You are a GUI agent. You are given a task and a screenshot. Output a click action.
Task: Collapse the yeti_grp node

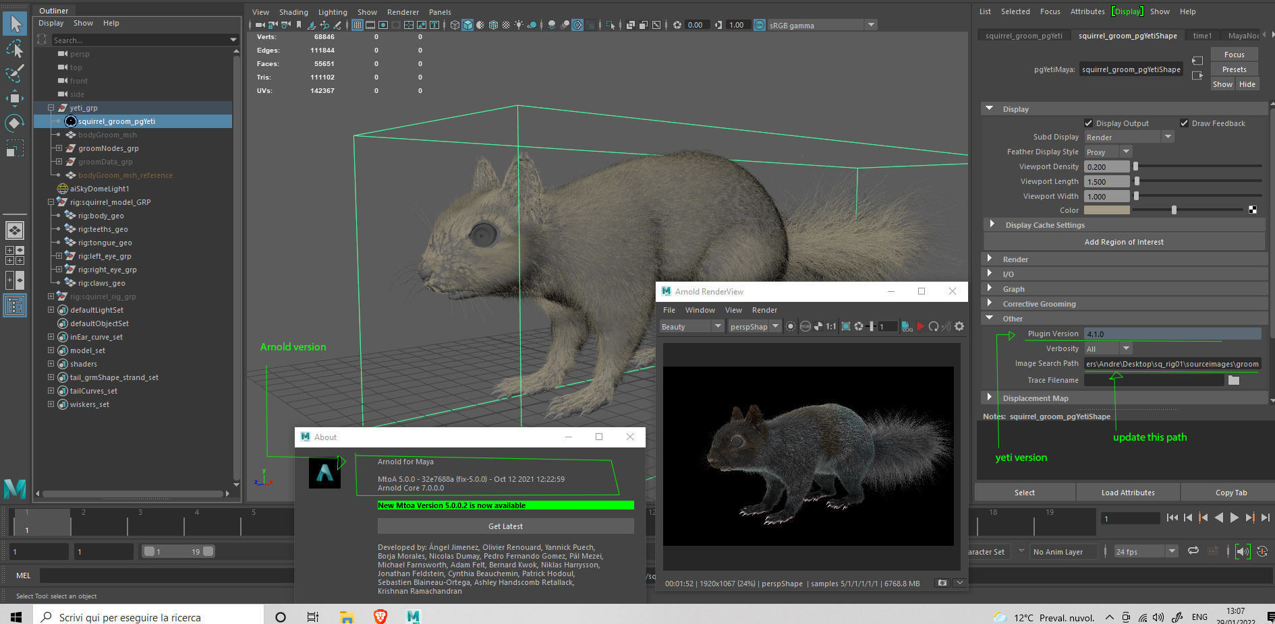[51, 108]
